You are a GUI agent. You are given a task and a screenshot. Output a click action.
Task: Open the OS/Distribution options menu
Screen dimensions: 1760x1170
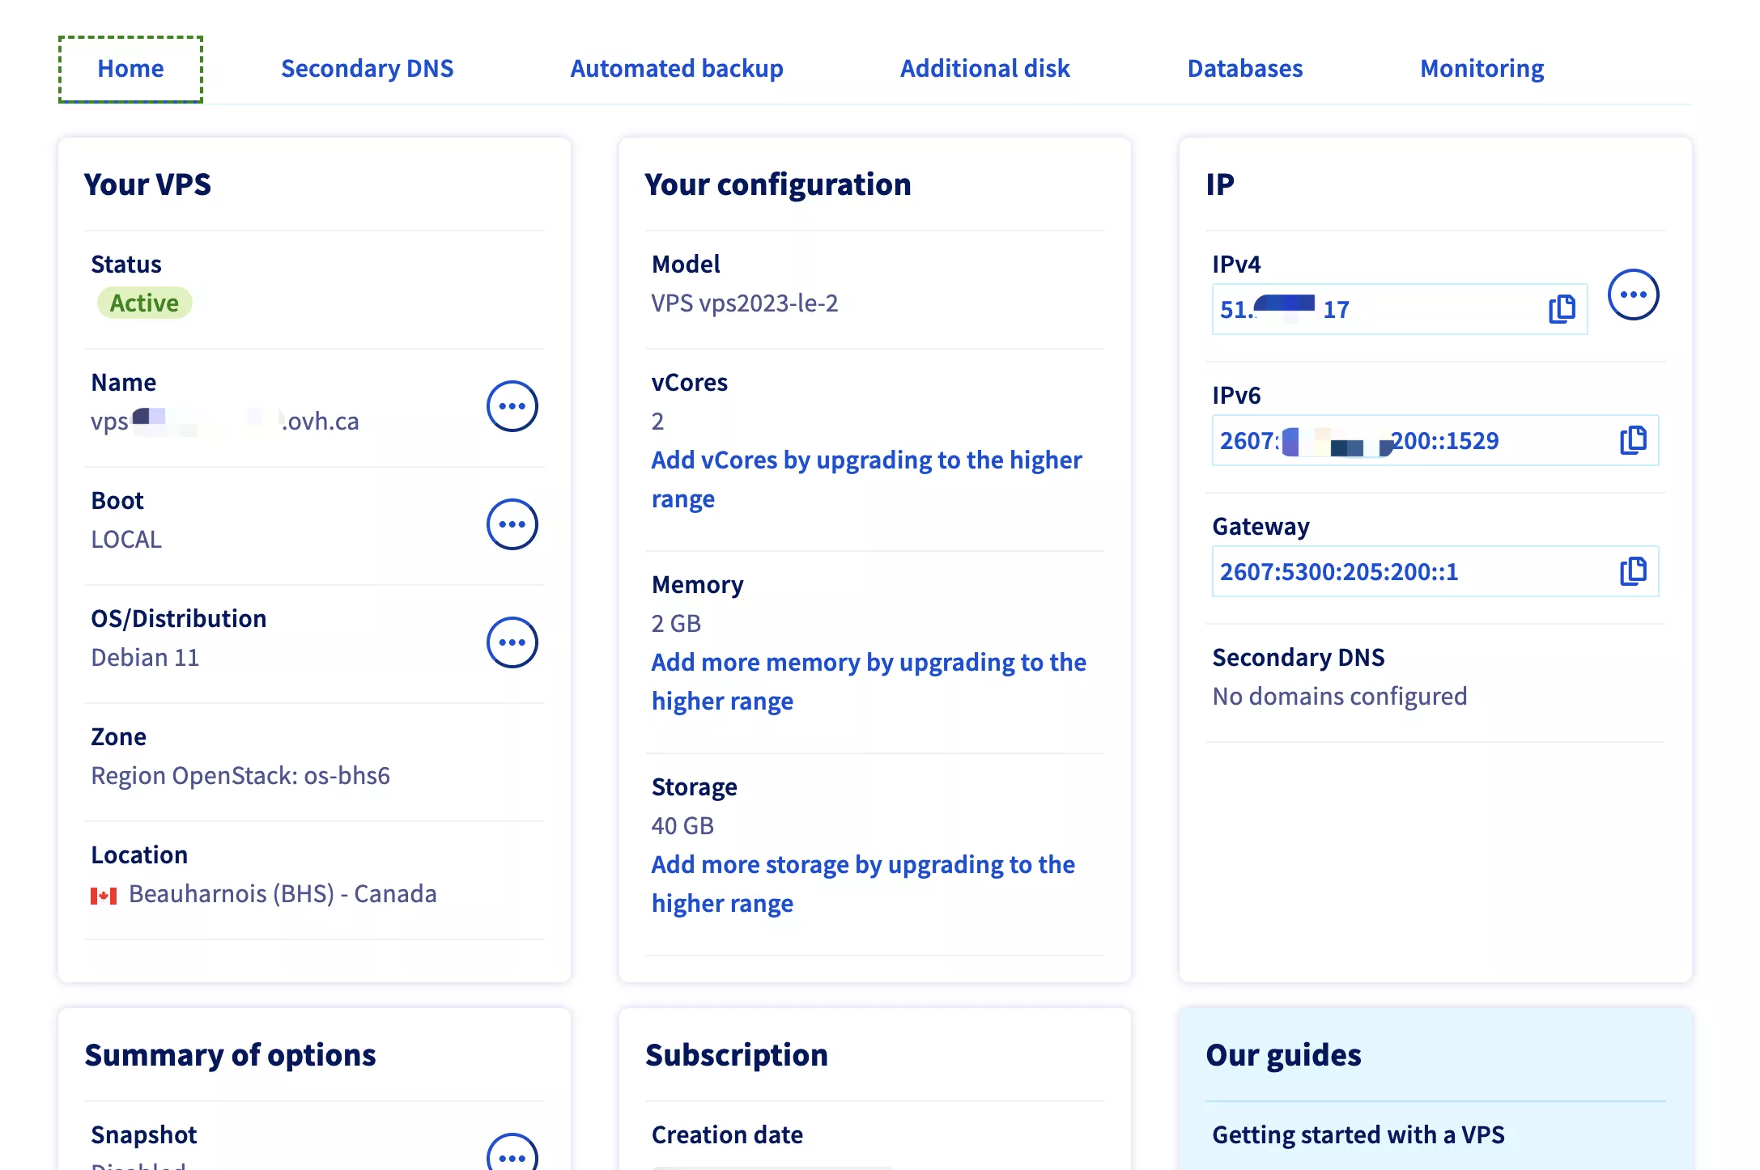click(x=512, y=642)
